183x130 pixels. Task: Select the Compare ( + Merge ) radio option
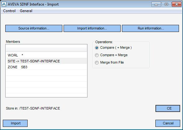(97, 48)
